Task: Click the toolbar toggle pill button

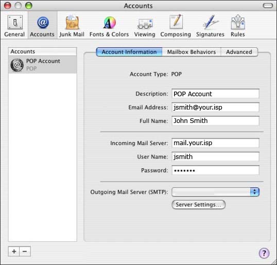Action: [x=268, y=6]
